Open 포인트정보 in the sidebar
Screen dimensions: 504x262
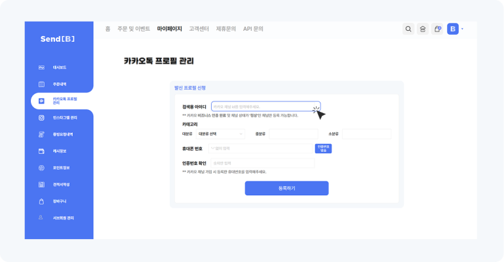click(x=62, y=168)
